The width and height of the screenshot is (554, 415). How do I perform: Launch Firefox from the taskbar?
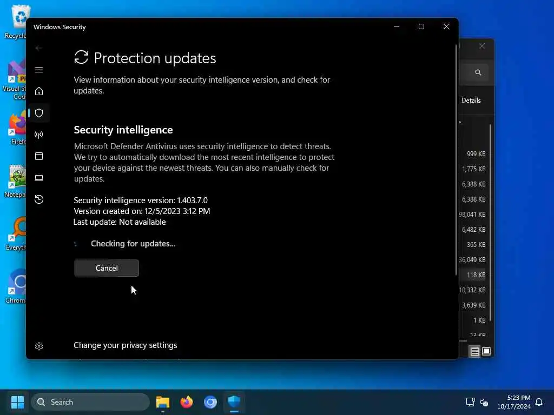(x=187, y=402)
